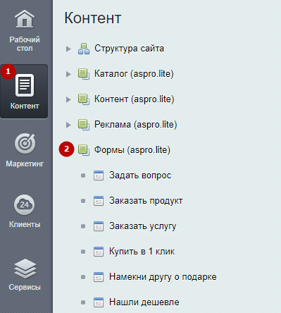Expand the Структура сайта tree node

pyautogui.click(x=68, y=49)
